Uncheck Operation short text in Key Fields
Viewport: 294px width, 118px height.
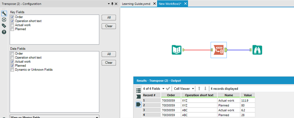pos(12,21)
